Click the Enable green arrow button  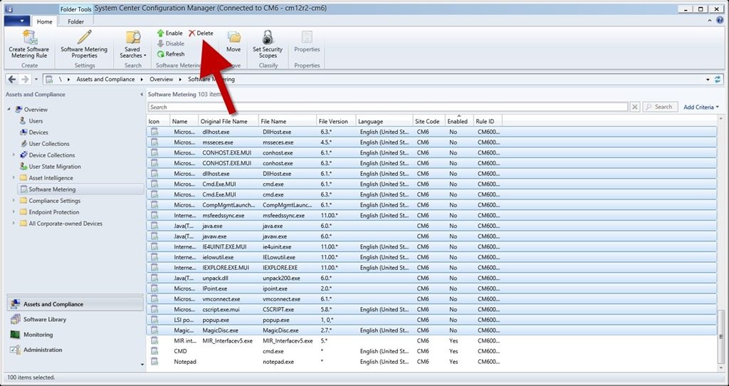pyautogui.click(x=169, y=33)
